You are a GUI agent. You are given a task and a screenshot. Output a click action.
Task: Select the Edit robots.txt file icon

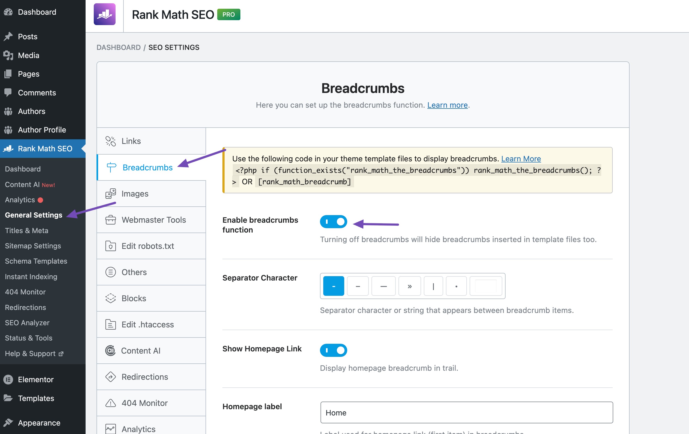point(110,246)
